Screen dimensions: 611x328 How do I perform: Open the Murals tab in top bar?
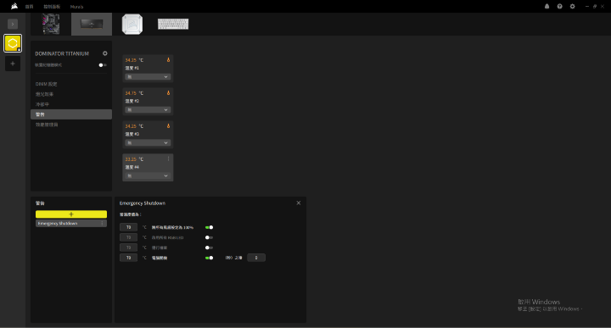[76, 7]
